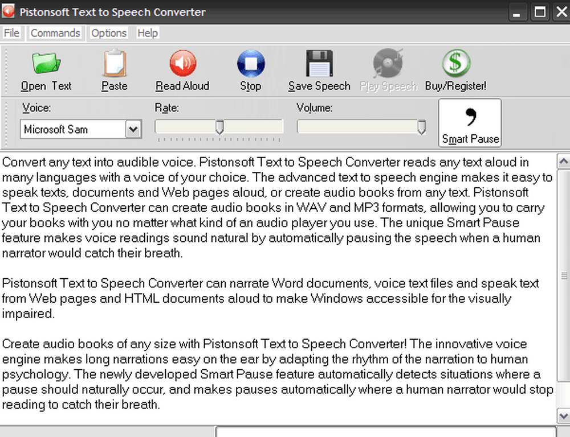This screenshot has width=570, height=437.
Task: Start narration with Read Aloud
Action: coord(182,71)
